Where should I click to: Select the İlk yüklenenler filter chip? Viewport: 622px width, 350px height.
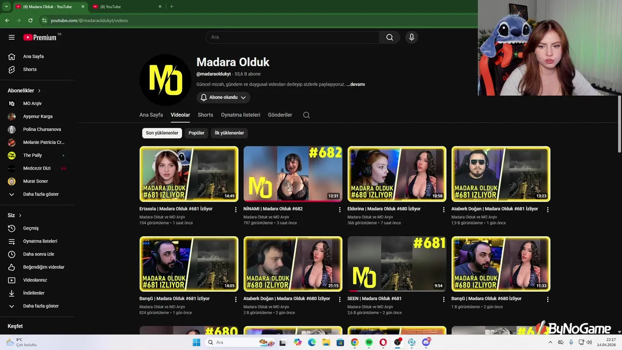229,133
